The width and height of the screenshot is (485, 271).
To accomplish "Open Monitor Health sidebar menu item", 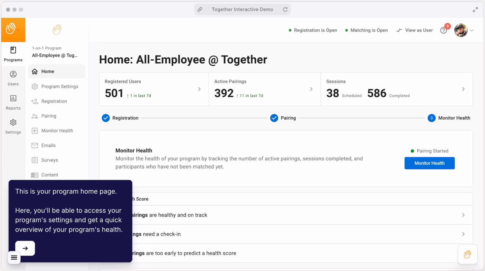I will click(57, 131).
